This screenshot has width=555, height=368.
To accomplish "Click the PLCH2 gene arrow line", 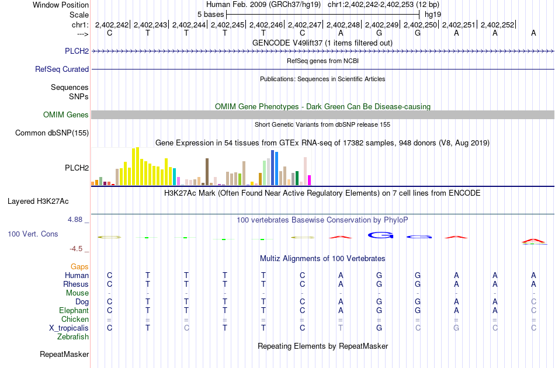I will coord(323,51).
